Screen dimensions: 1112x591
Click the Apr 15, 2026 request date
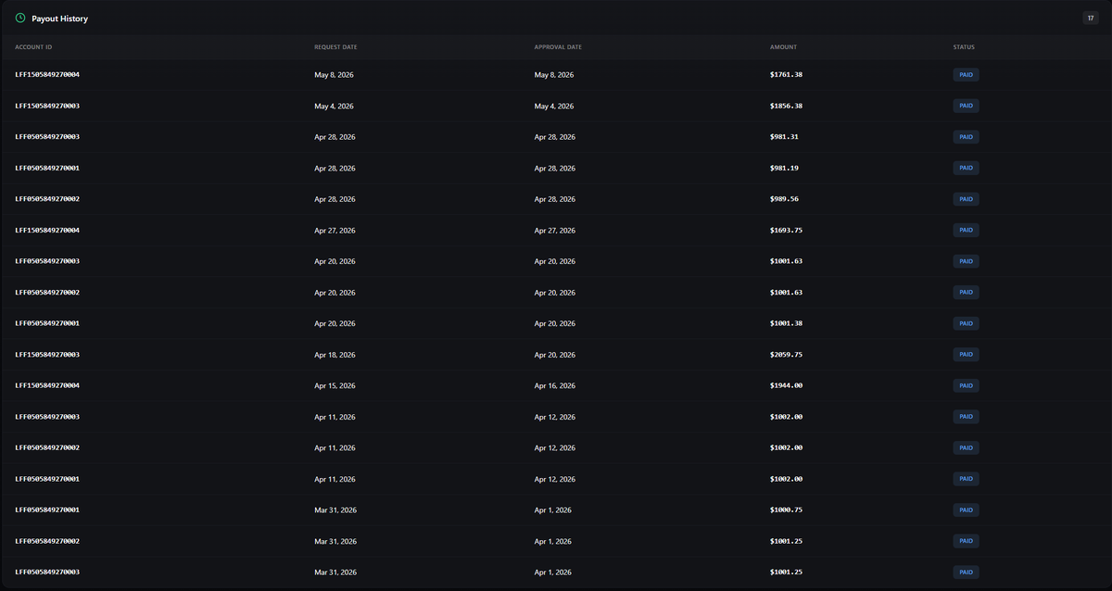(x=335, y=386)
